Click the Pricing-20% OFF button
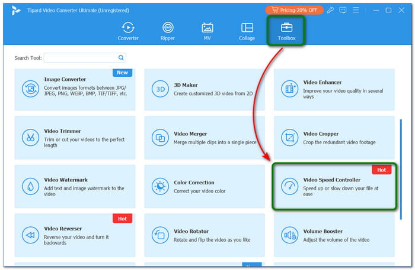This screenshot has width=415, height=270. (294, 10)
